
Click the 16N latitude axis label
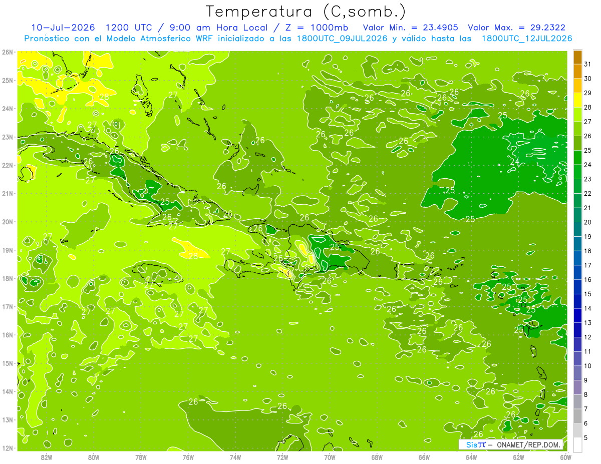point(8,335)
